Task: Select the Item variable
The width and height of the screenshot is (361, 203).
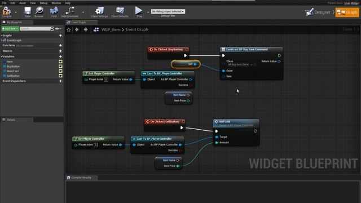Action: [x=10, y=61]
